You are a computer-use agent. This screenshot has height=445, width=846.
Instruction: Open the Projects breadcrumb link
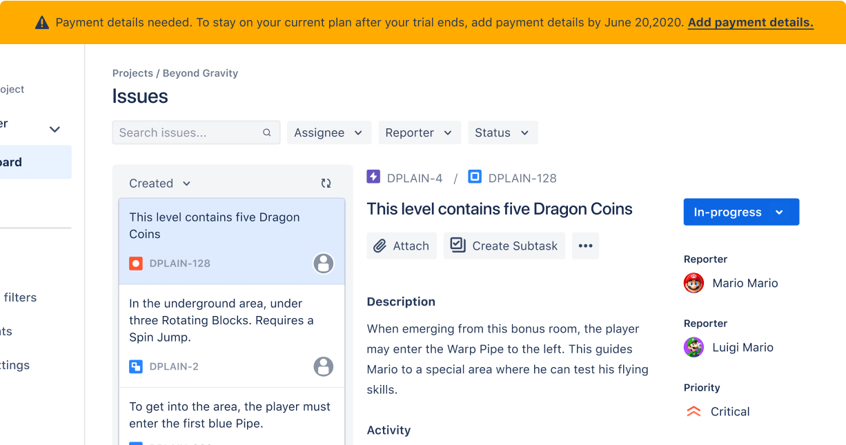[x=132, y=73]
